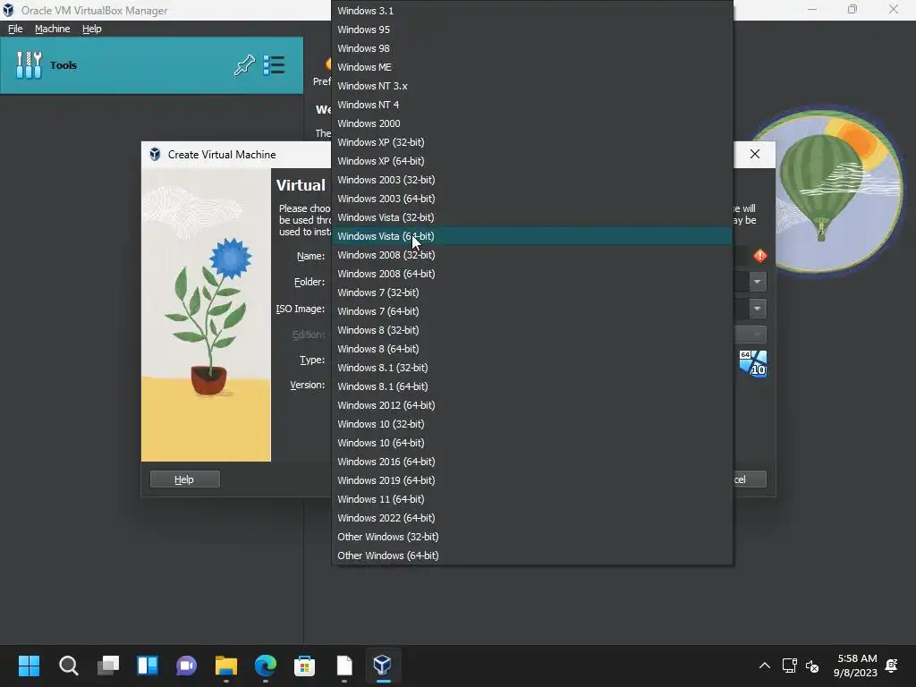Select Windows 2019 (64-bit) entry
This screenshot has width=916, height=687.
tap(532, 480)
